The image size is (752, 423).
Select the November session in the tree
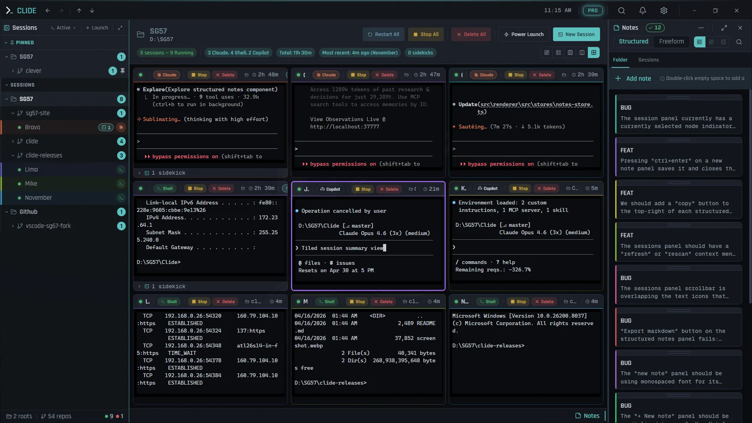click(65, 198)
